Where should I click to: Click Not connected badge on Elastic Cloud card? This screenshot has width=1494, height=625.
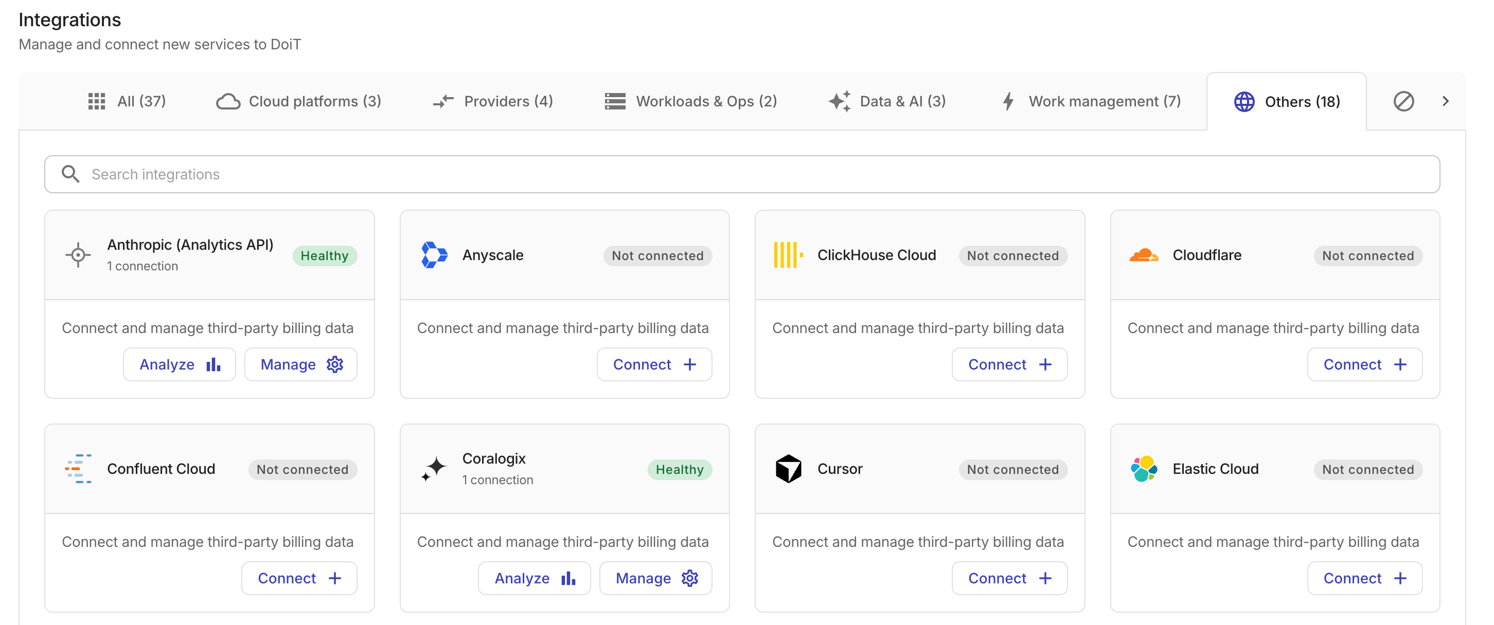coord(1368,469)
